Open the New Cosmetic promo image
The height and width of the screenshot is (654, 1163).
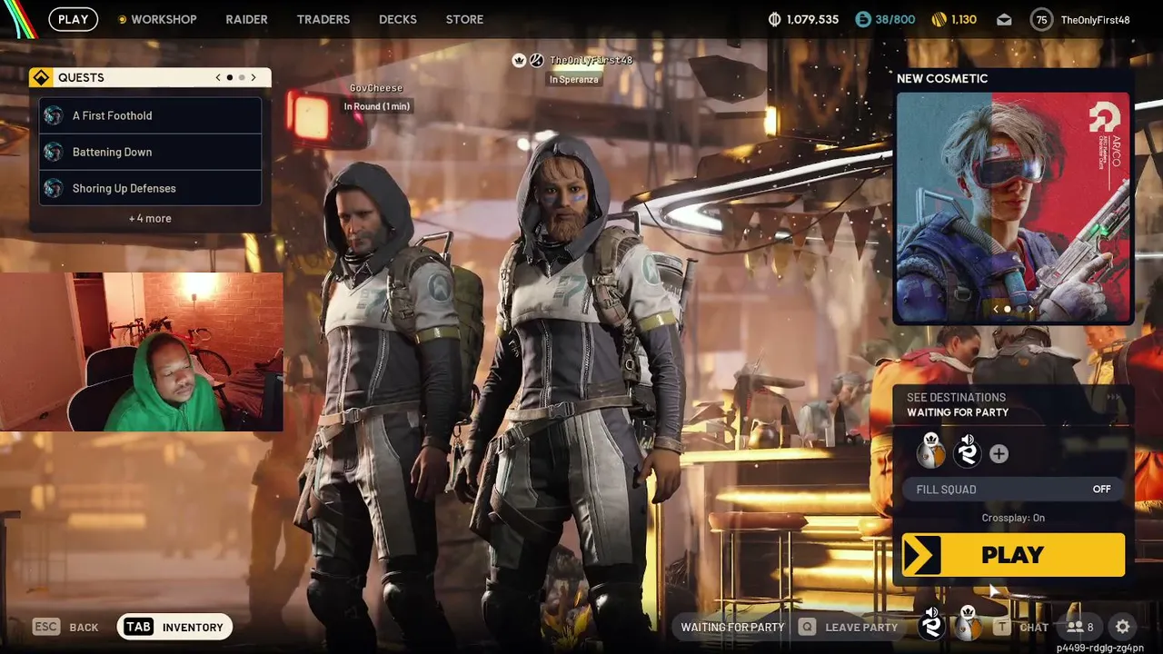[1013, 207]
